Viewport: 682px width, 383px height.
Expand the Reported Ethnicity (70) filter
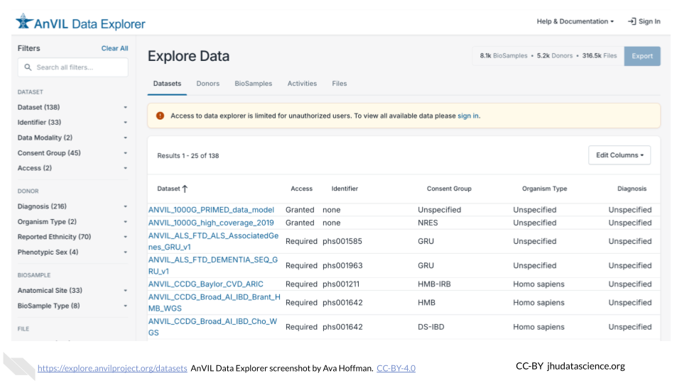click(72, 237)
